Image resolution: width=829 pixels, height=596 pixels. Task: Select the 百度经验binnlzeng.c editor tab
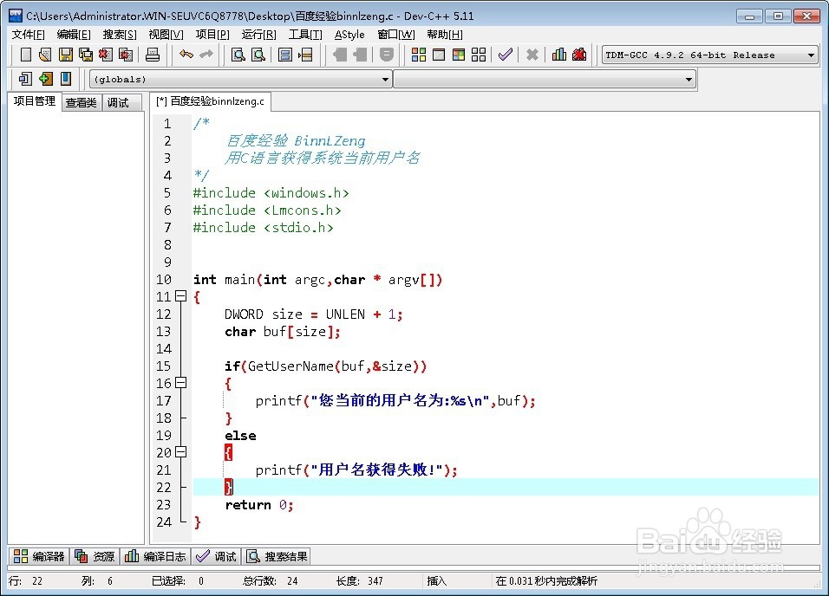[211, 101]
